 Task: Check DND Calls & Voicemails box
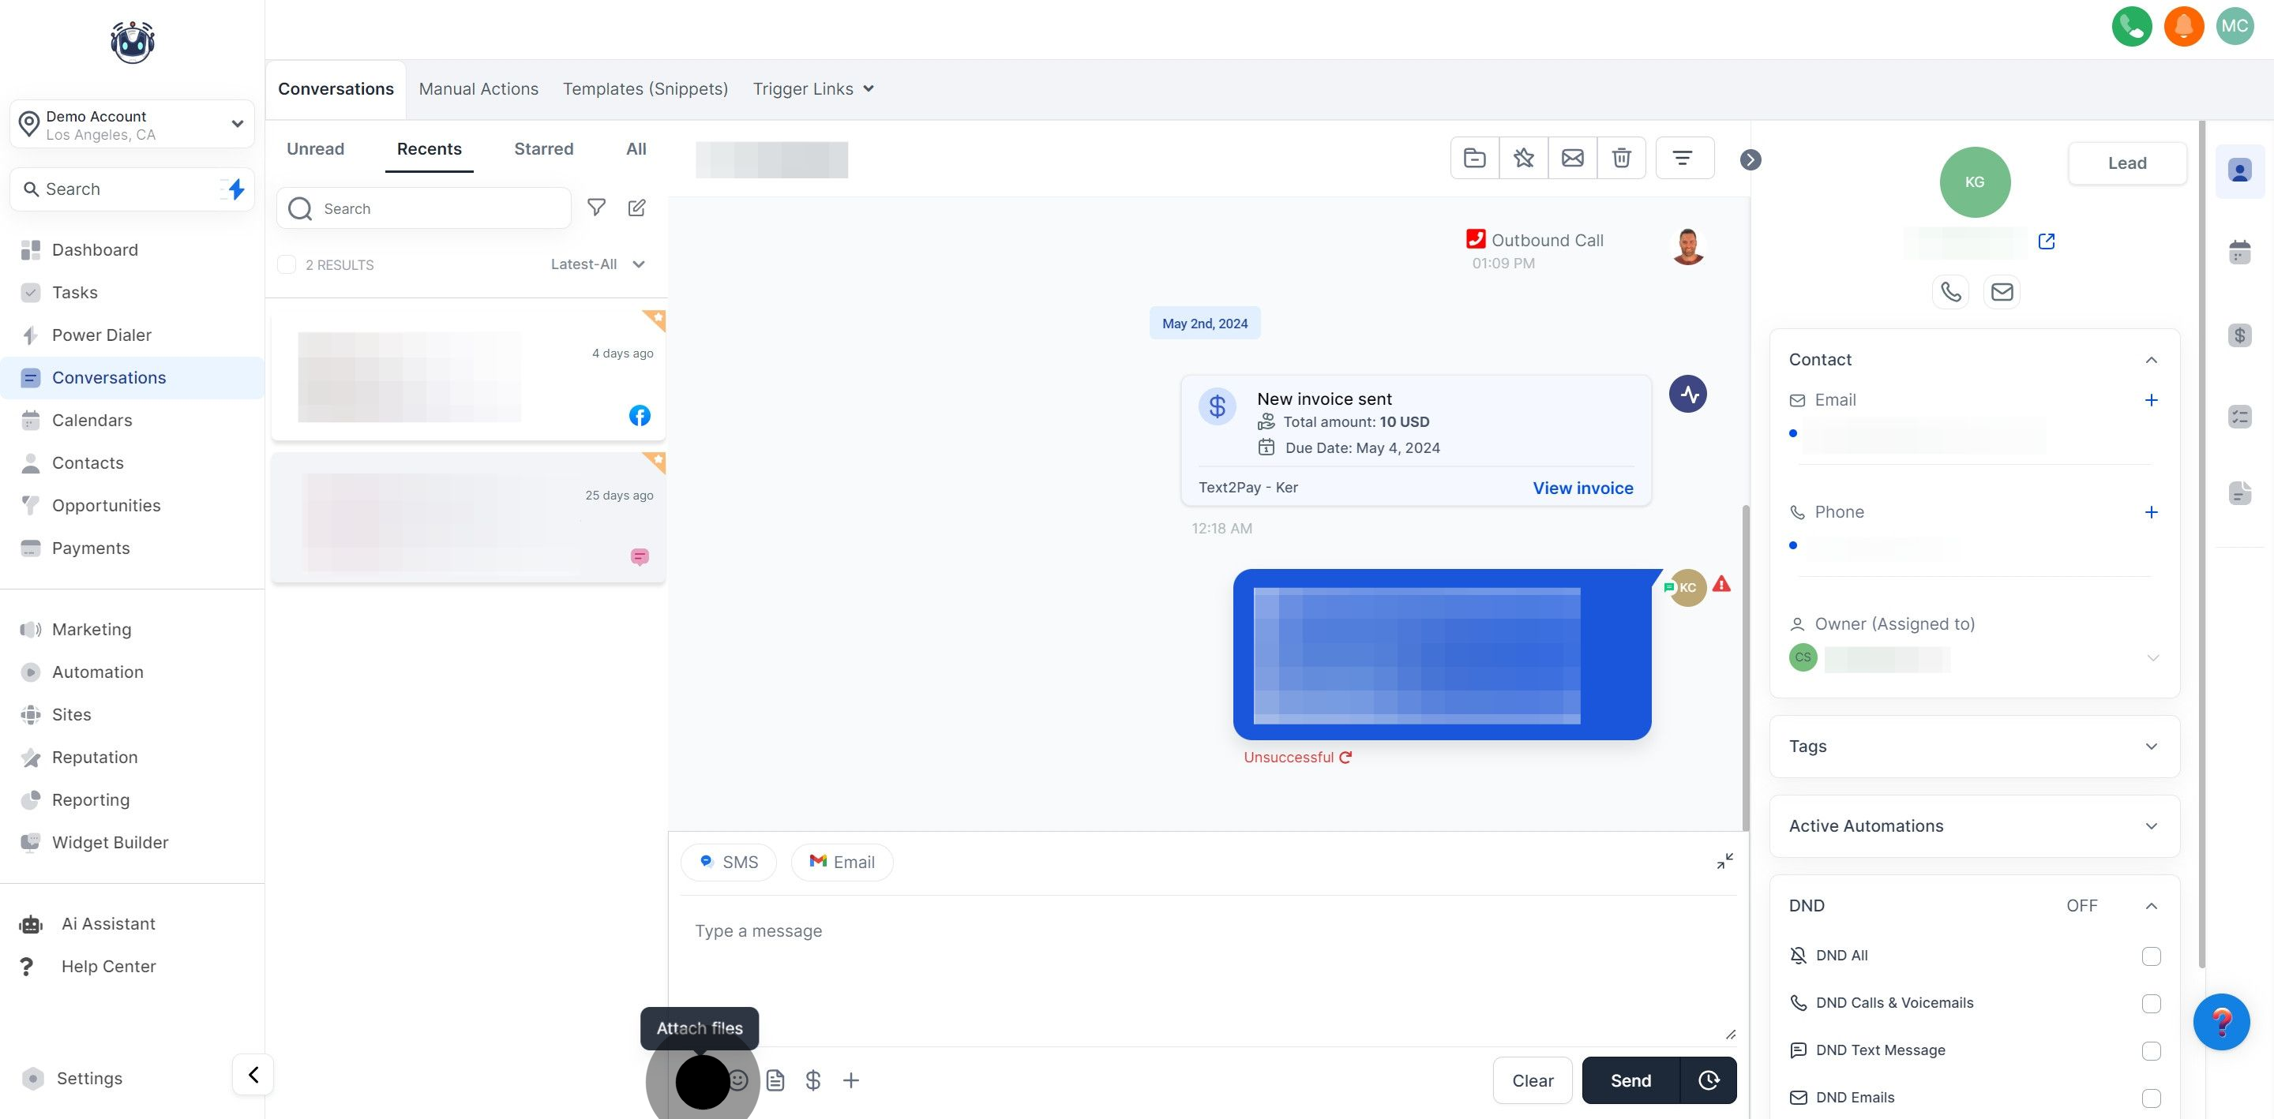(2150, 1004)
